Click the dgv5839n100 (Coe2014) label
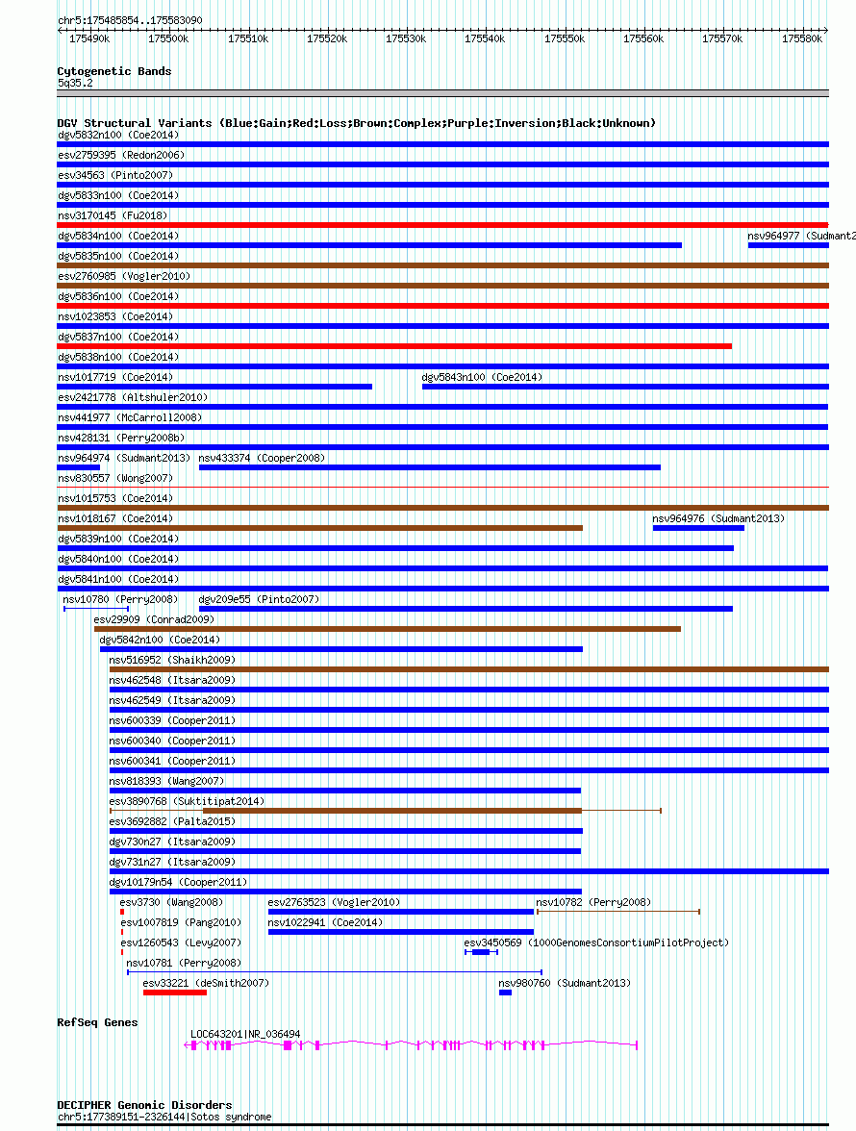 [x=118, y=539]
